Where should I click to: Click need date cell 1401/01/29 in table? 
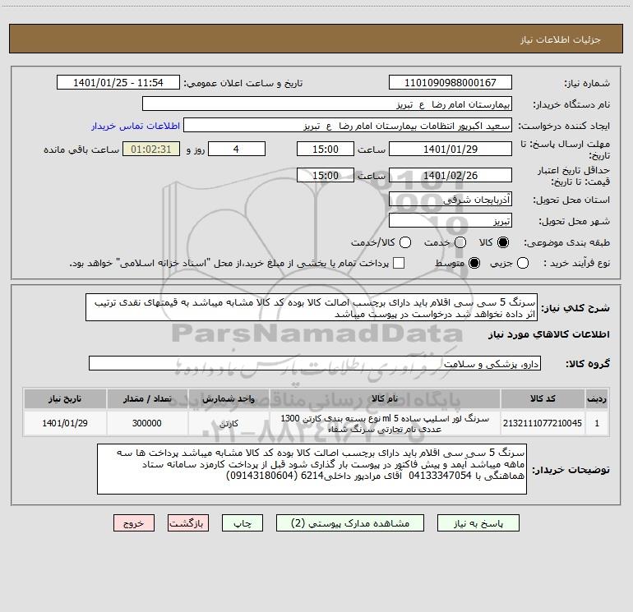click(x=65, y=423)
